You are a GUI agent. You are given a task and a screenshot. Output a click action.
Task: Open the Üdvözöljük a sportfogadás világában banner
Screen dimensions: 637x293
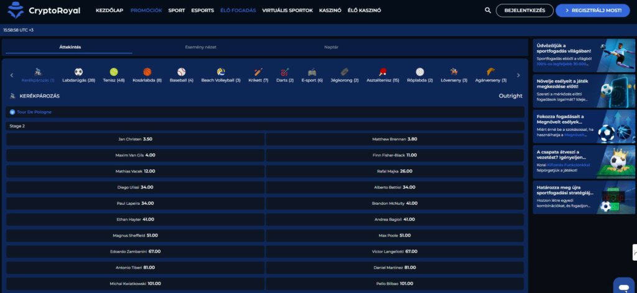pos(584,55)
